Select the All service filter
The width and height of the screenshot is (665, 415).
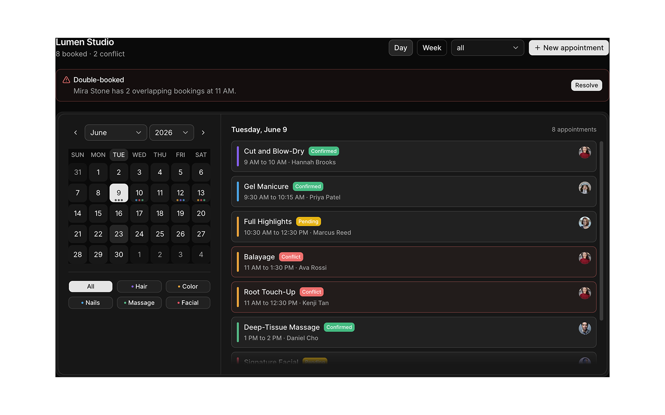pyautogui.click(x=91, y=286)
